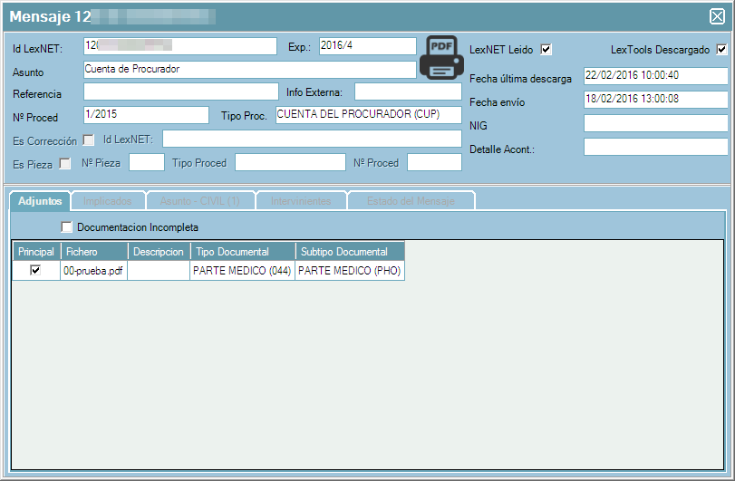Check the Es Pieza checkbox
The image size is (735, 481).
(65, 164)
